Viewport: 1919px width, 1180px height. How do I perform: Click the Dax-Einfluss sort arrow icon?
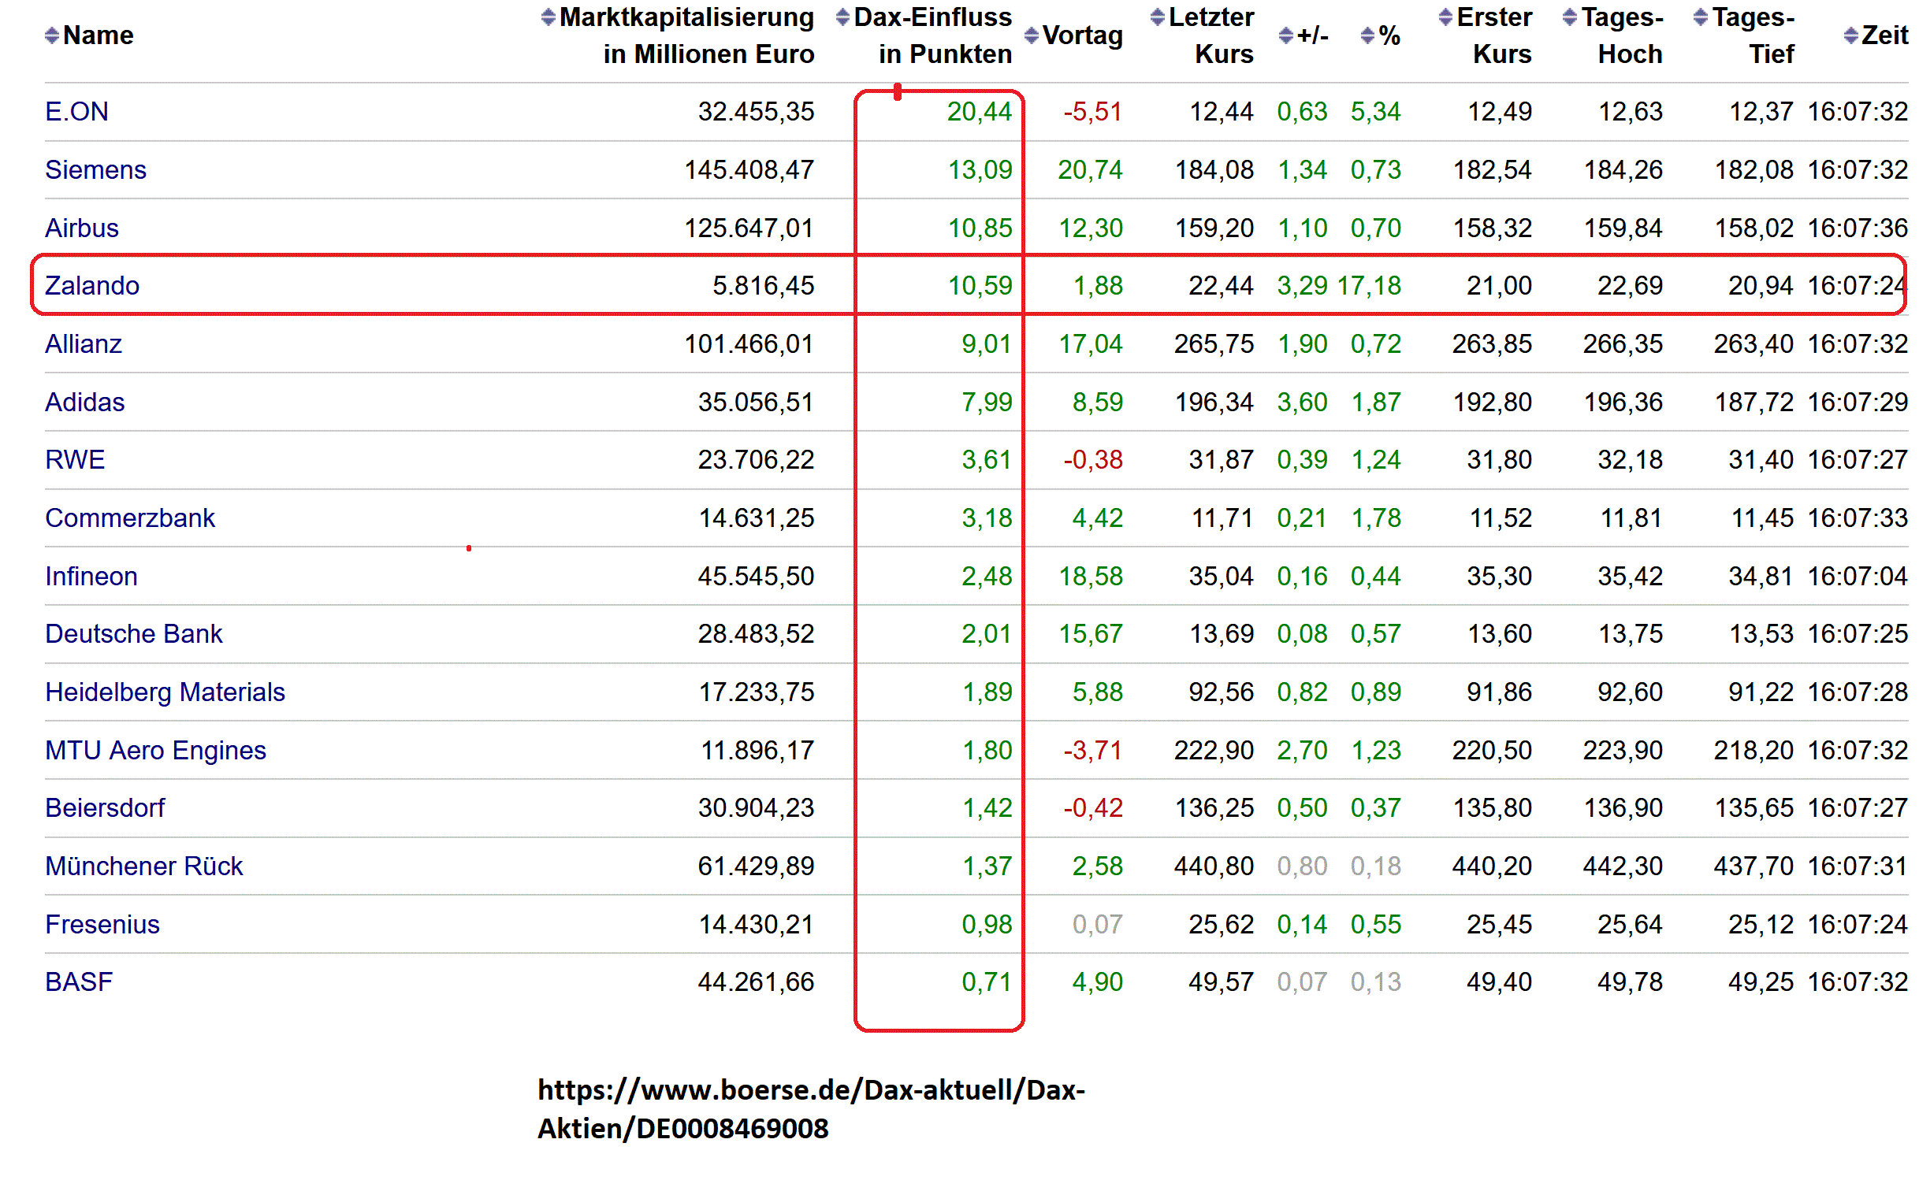[x=842, y=17]
